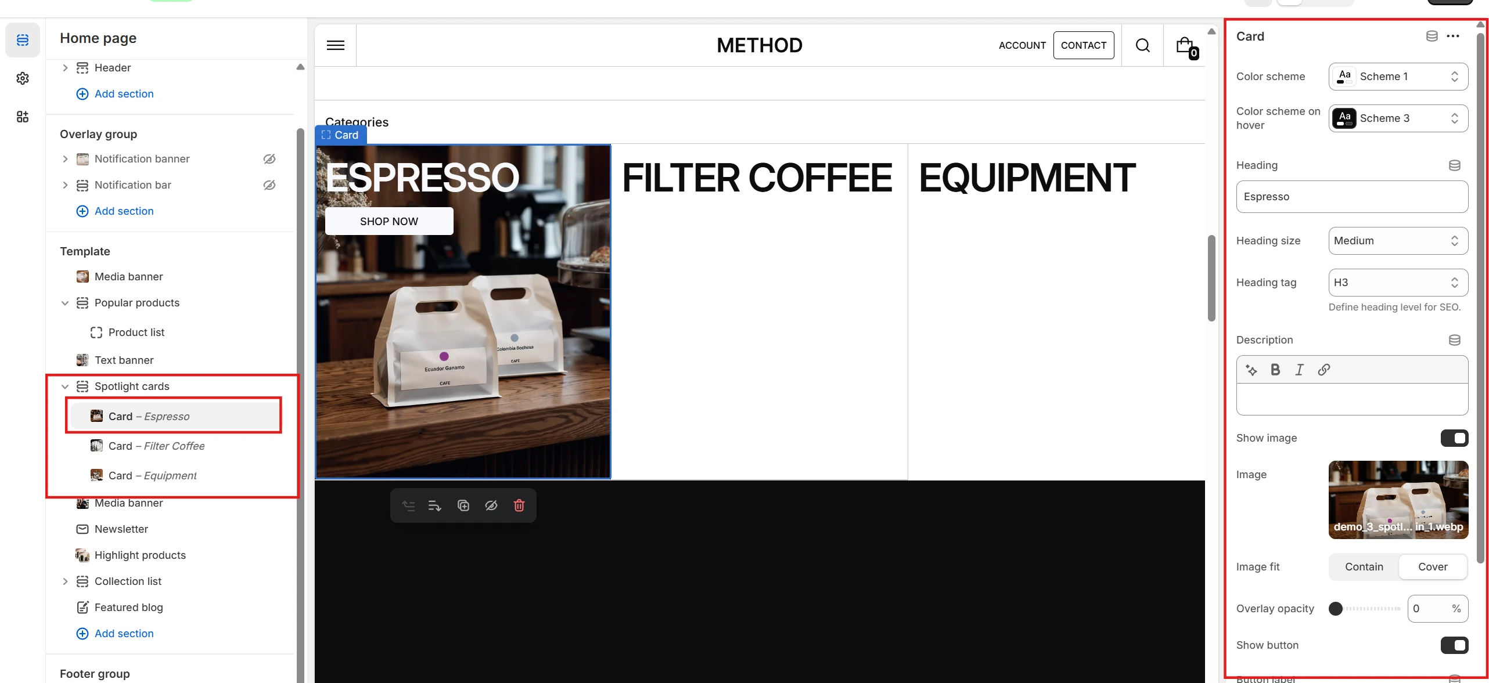This screenshot has height=683, width=1489.
Task: Click the Overlay opacity slider handle
Action: 1335,609
